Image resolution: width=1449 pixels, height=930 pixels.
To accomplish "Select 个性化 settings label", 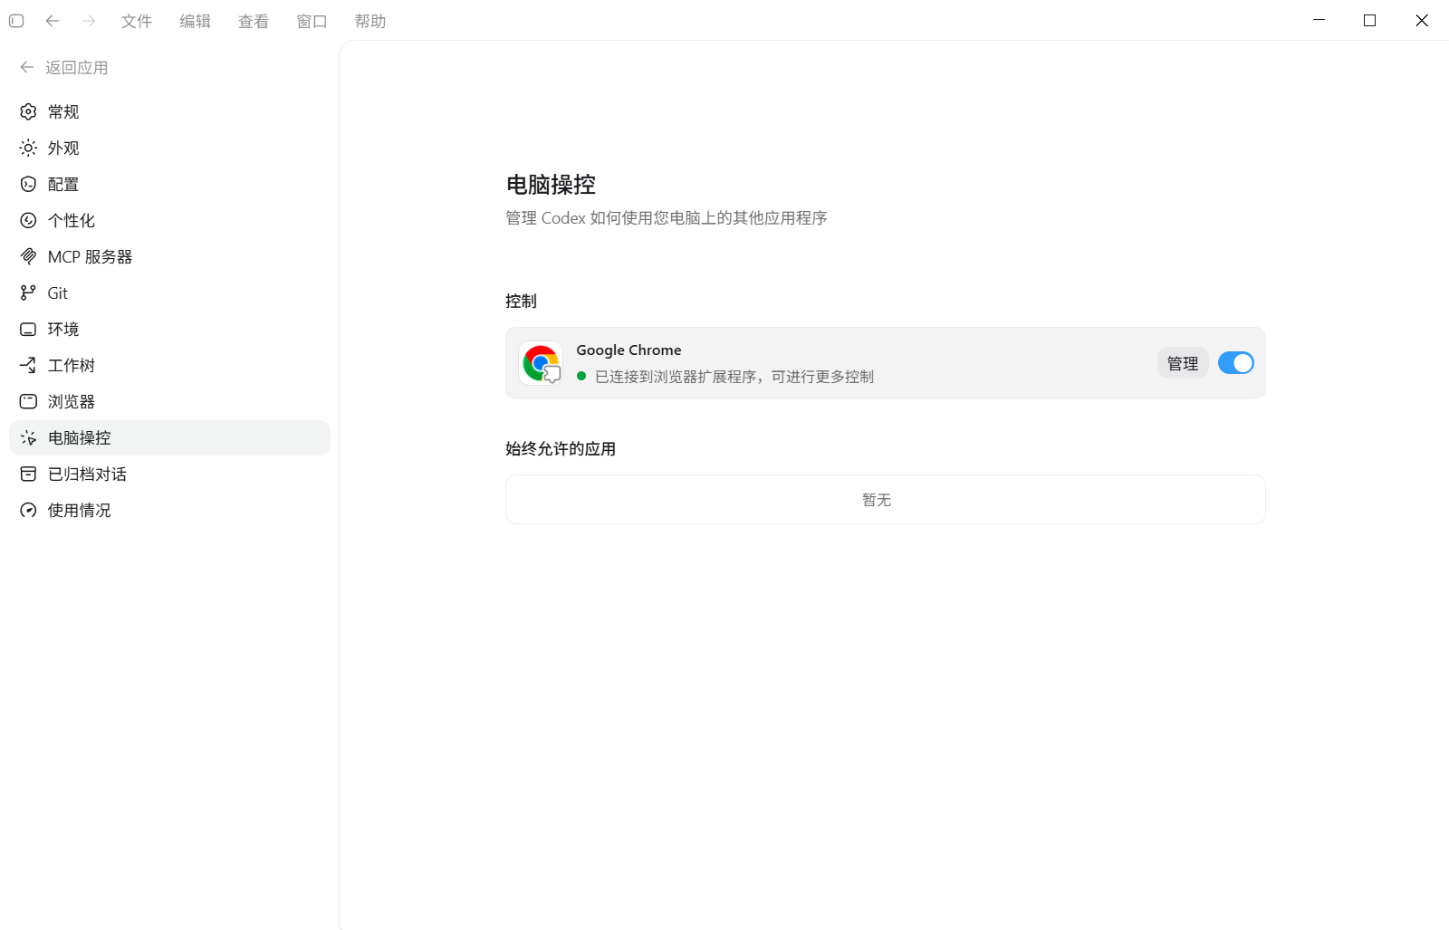I will pos(72,220).
